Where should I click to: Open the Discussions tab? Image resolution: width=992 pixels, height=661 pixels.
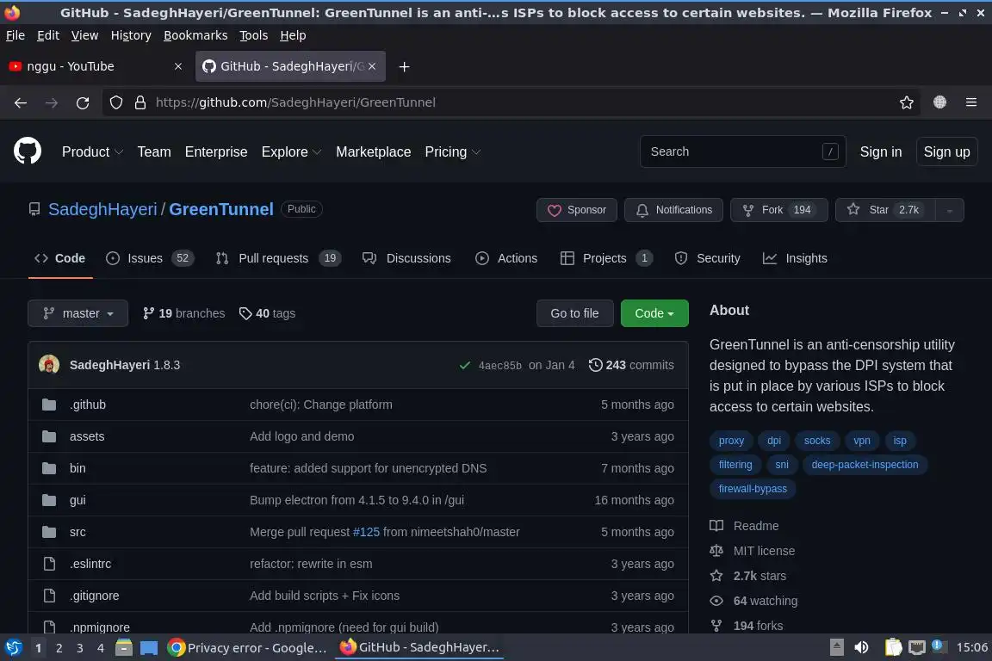pyautogui.click(x=406, y=258)
